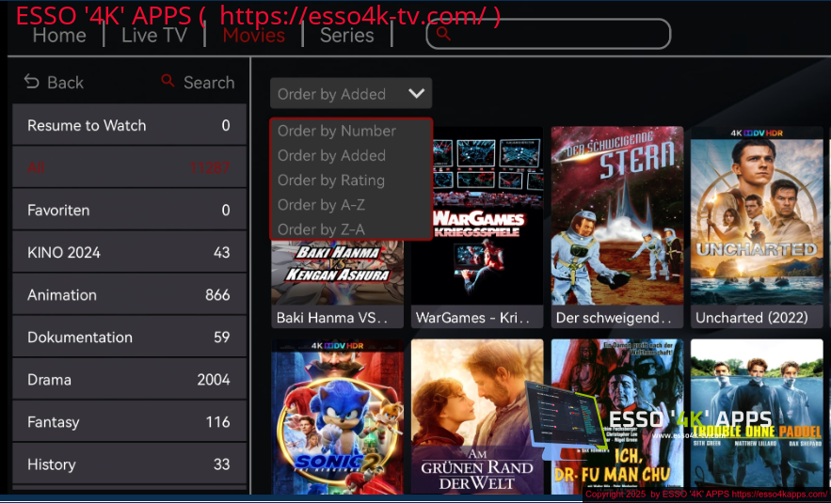
Task: Open the Sonic 2 movie poster
Action: tap(338, 417)
